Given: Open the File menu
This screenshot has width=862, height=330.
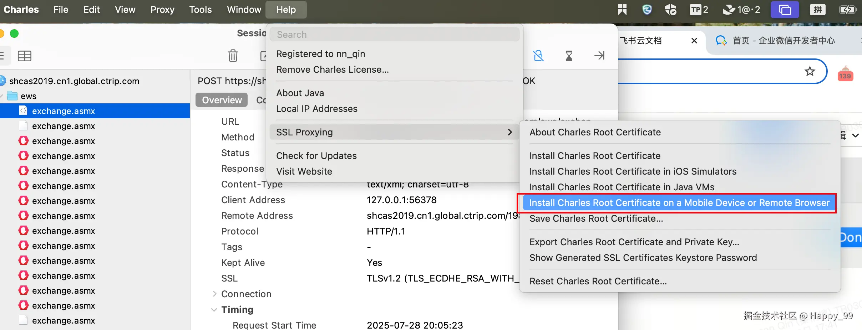Looking at the screenshot, I should [x=61, y=10].
